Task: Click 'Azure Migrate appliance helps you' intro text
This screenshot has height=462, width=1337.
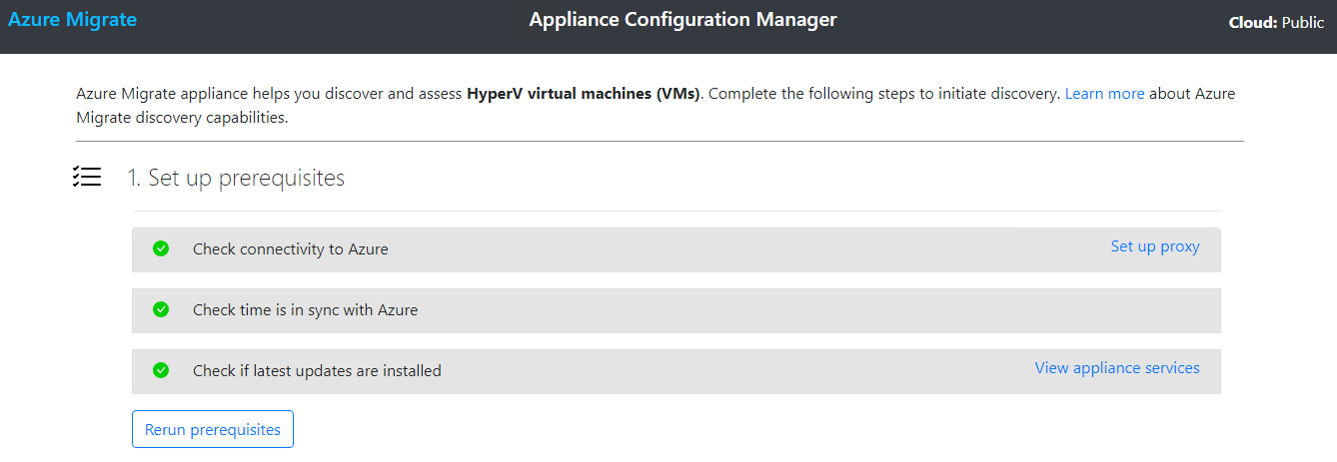Action: click(x=200, y=94)
